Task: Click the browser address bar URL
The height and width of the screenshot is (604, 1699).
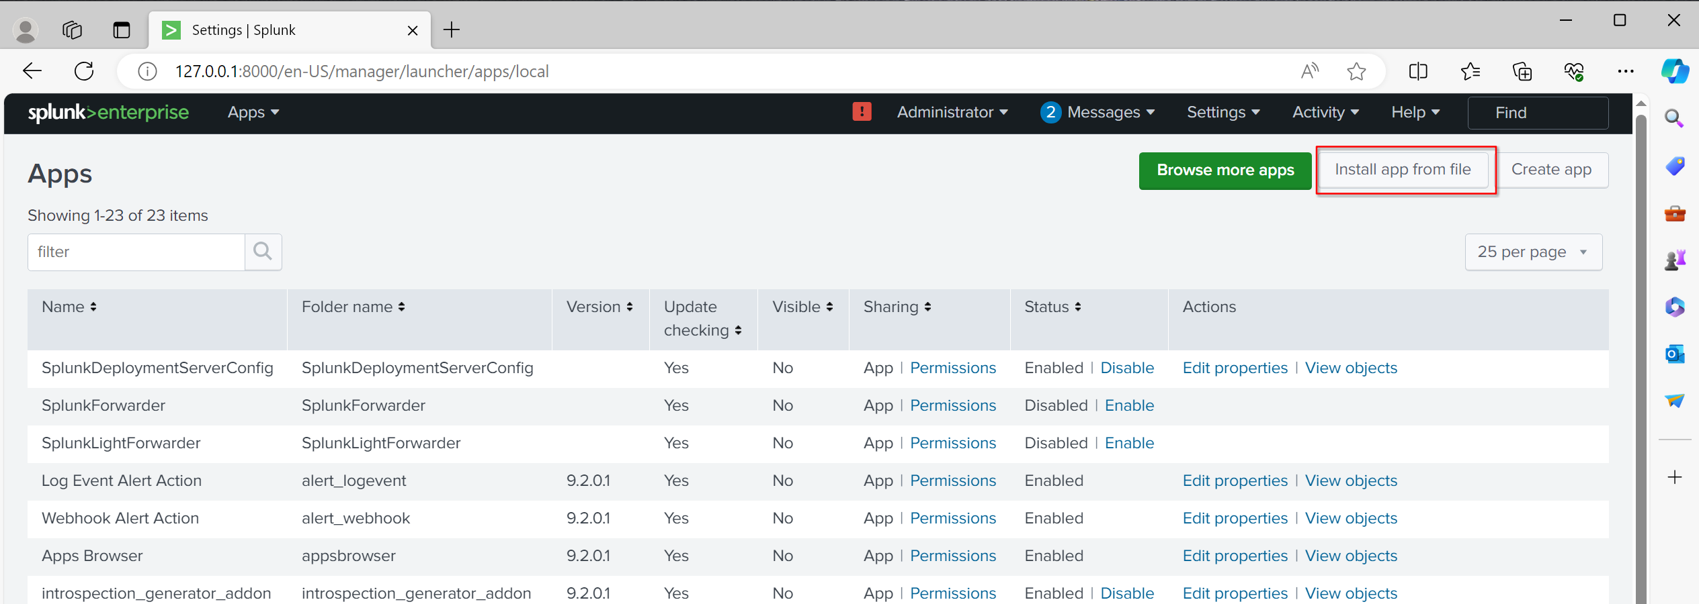Action: [x=362, y=71]
